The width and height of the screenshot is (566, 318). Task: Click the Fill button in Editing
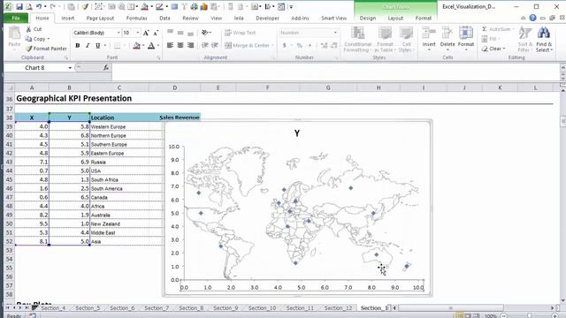point(490,39)
